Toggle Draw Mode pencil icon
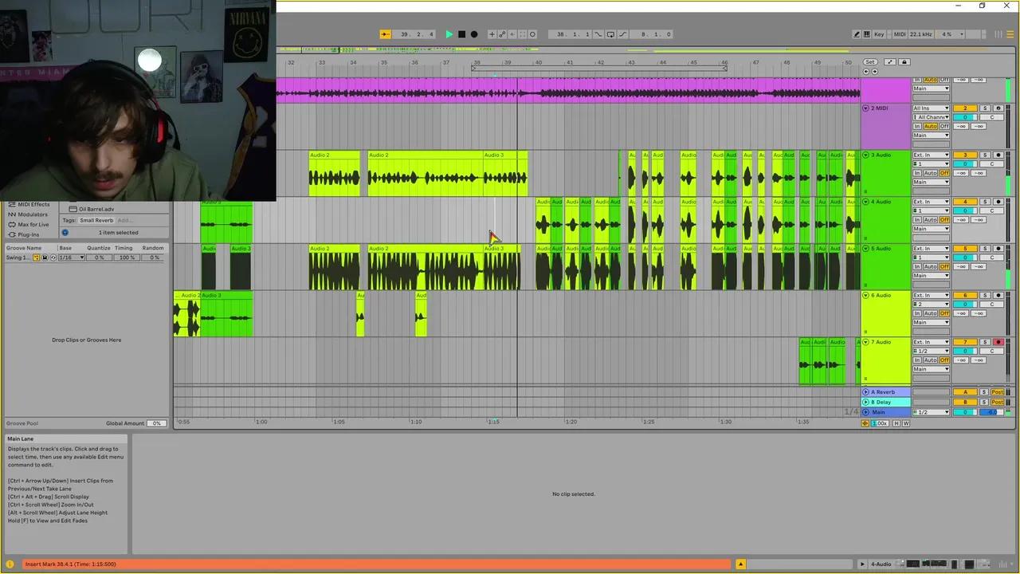Screen dimensions: 1020x574 857,34
